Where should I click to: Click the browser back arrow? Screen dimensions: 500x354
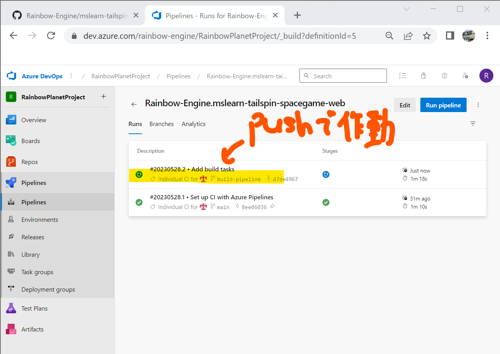click(14, 36)
